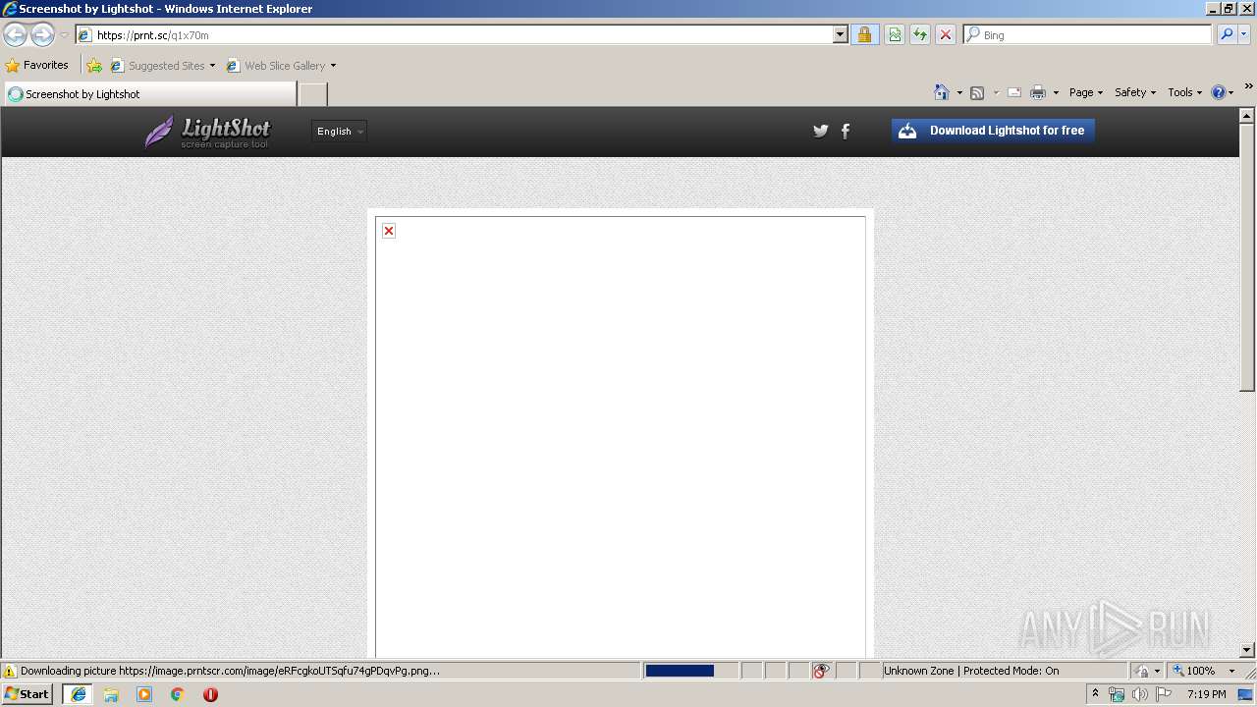Click the broken image placeholder icon
This screenshot has height=707, width=1257.
coord(389,231)
